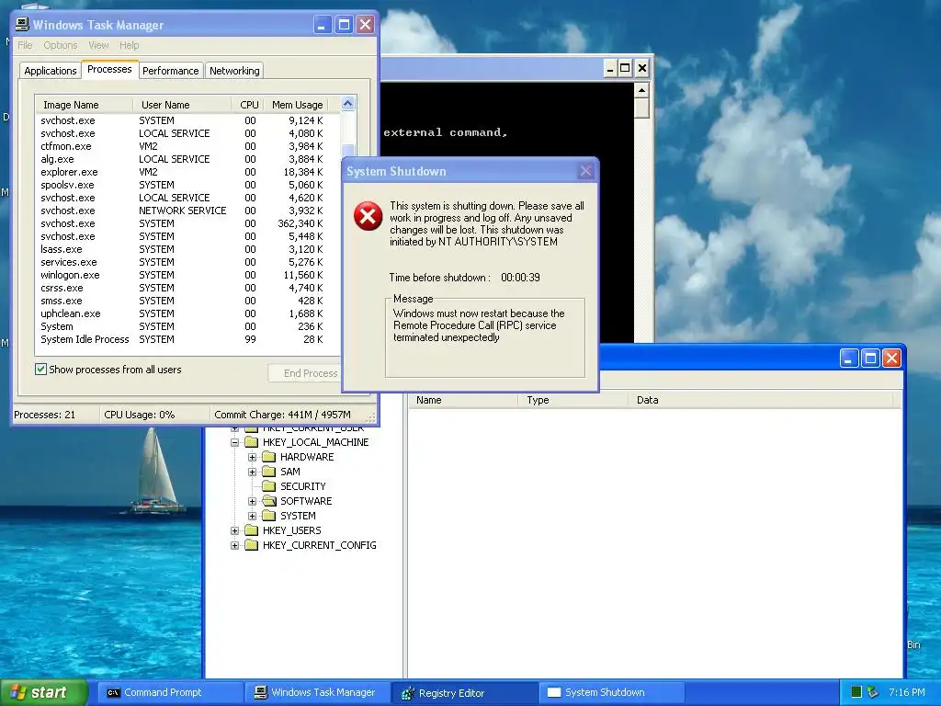This screenshot has height=706, width=941.
Task: Click the 7:16 PM system clock
Action: tap(906, 692)
